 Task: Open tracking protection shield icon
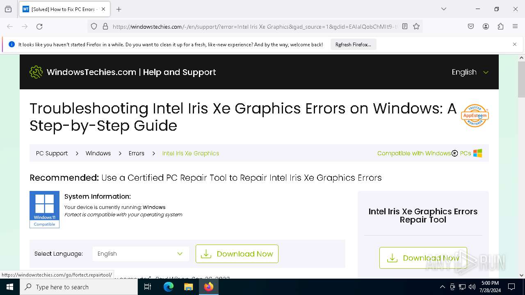coord(94,26)
